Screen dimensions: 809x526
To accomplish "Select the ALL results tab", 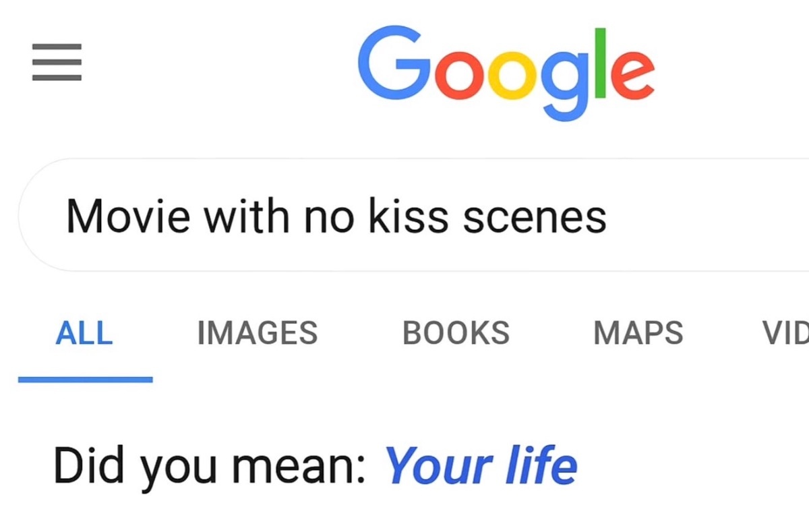I will [84, 333].
